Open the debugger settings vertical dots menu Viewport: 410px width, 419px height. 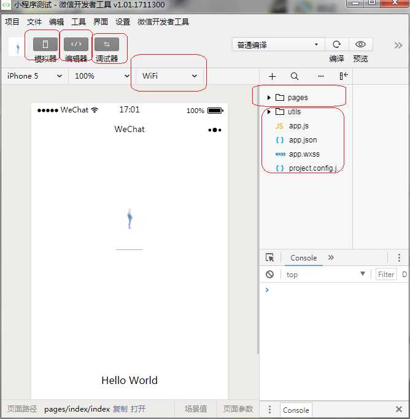(x=399, y=257)
